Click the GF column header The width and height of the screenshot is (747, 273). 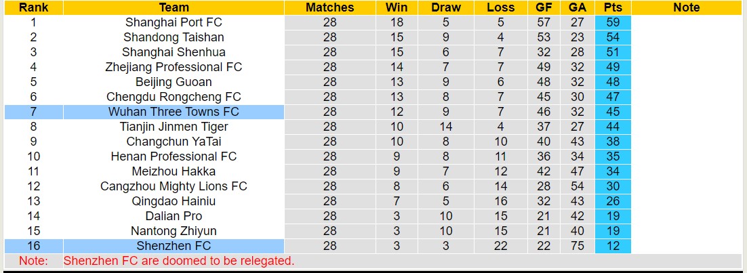tap(544, 7)
